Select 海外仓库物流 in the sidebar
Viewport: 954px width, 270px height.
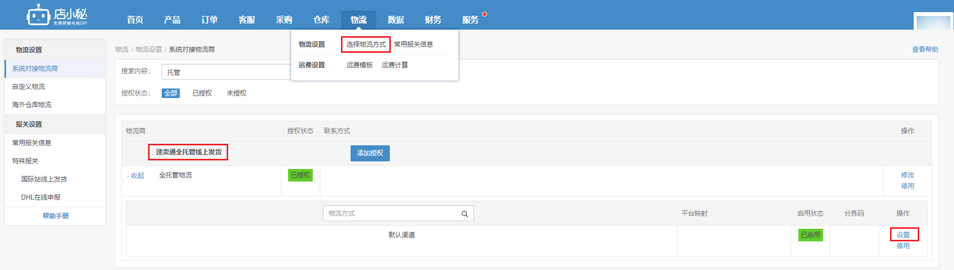click(32, 105)
